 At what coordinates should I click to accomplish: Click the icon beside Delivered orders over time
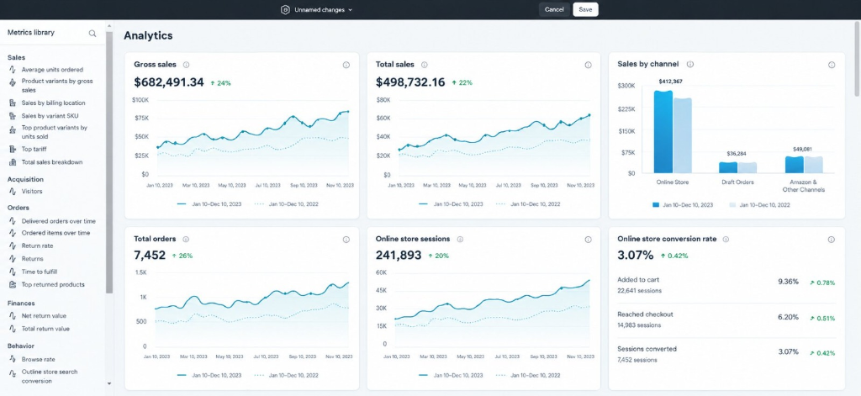[x=13, y=221]
